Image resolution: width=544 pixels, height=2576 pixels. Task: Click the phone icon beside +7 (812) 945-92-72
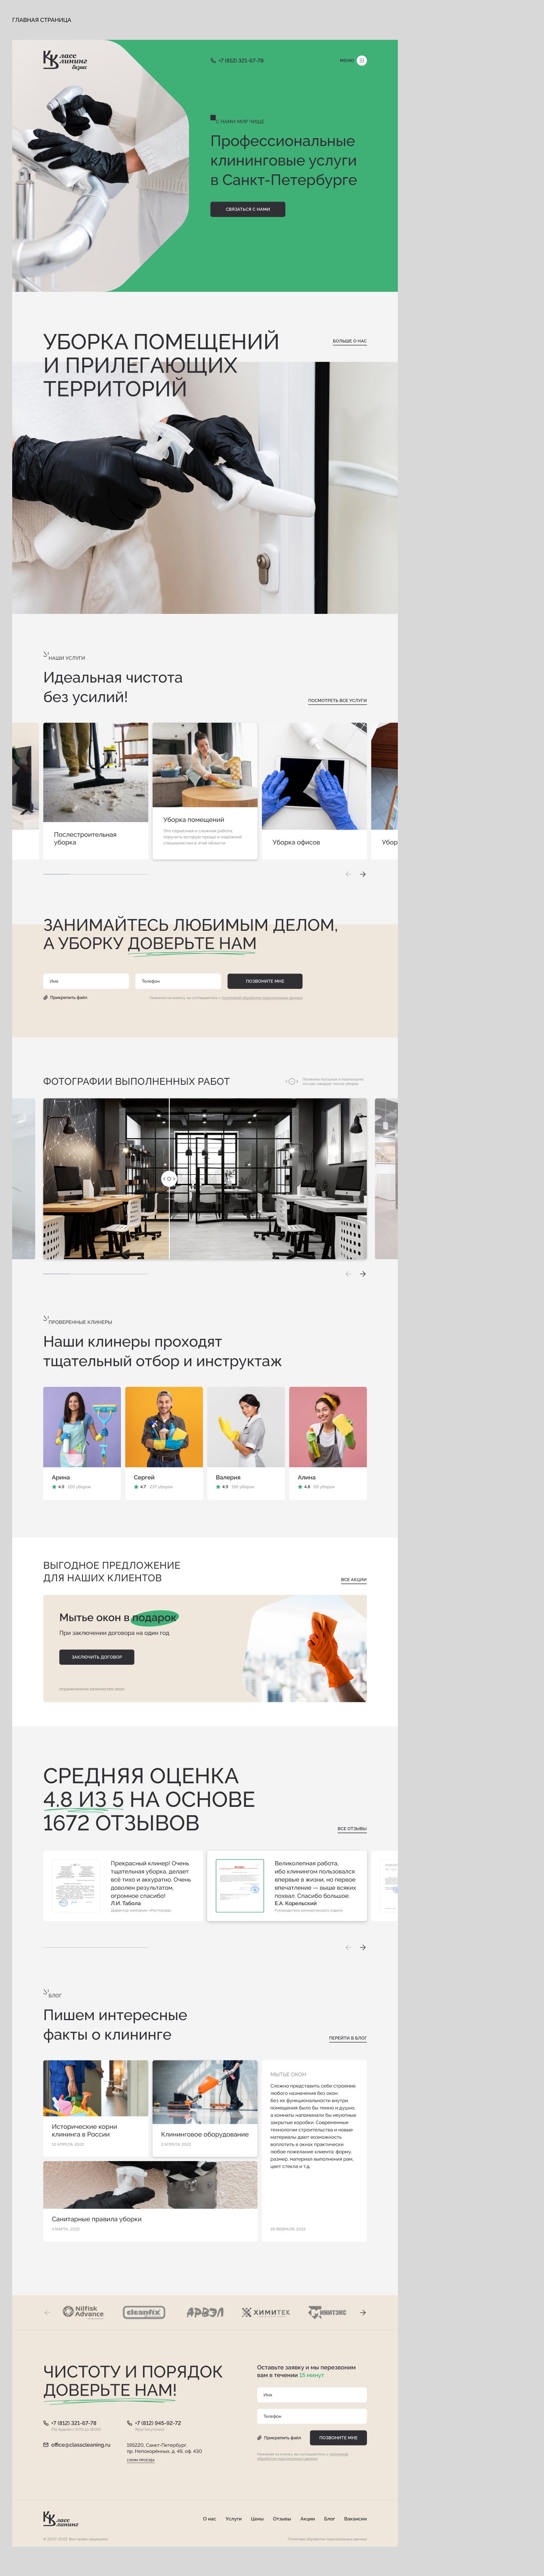(x=129, y=2423)
